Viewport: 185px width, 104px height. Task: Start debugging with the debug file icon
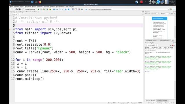[x=54, y=9]
